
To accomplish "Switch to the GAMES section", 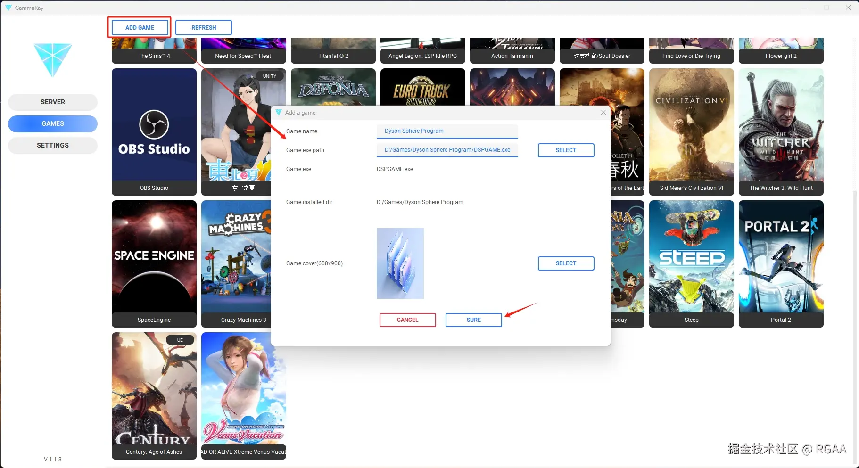I will click(53, 123).
